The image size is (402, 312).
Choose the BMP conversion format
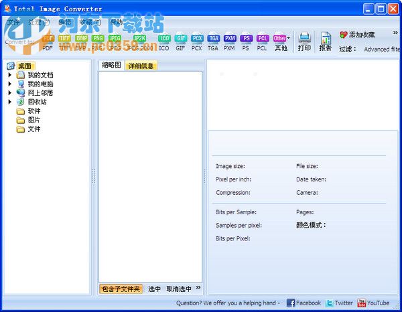[x=81, y=43]
